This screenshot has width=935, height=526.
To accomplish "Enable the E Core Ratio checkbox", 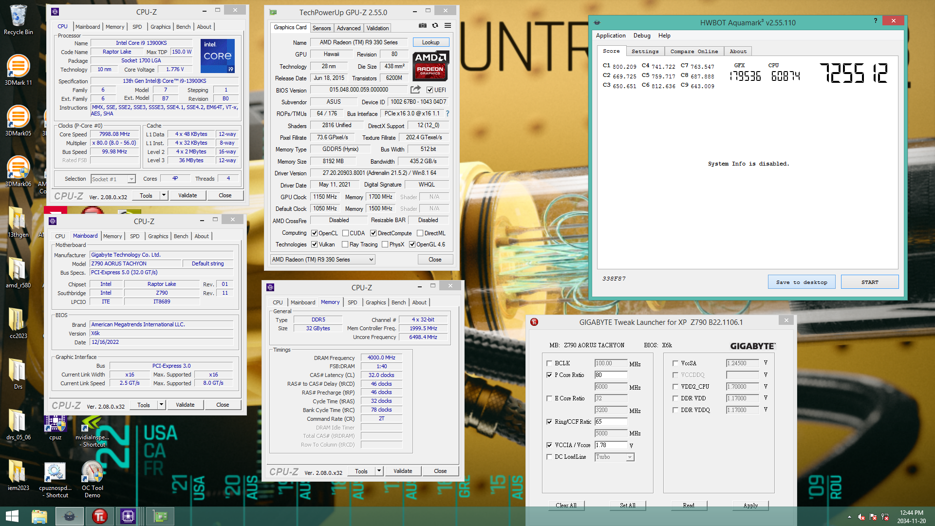I will click(549, 398).
